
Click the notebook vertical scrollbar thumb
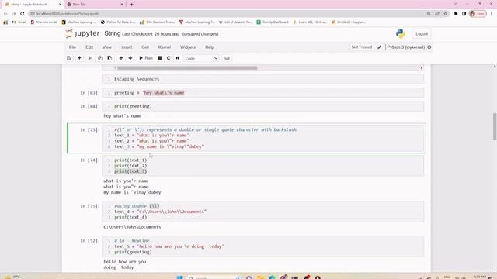pos(495,126)
